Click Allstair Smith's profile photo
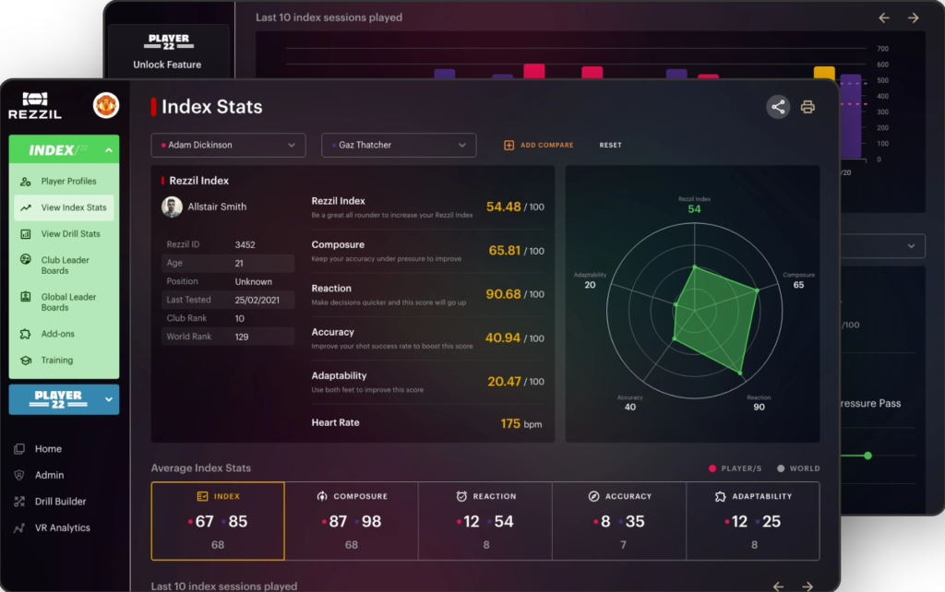The image size is (945, 592). point(172,207)
